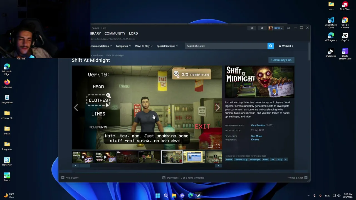The width and height of the screenshot is (356, 200).
Task: Select the ID card computer screenshot thumbnail
Action: tap(194, 157)
